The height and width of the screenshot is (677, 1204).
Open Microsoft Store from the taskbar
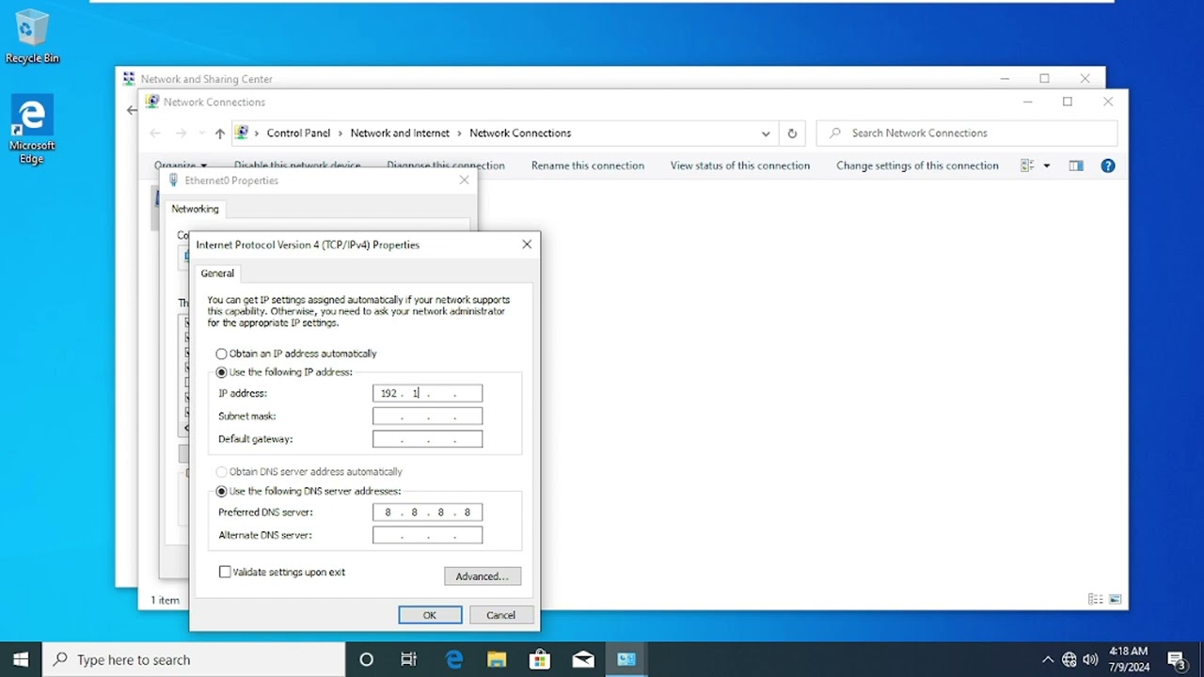pyautogui.click(x=540, y=659)
